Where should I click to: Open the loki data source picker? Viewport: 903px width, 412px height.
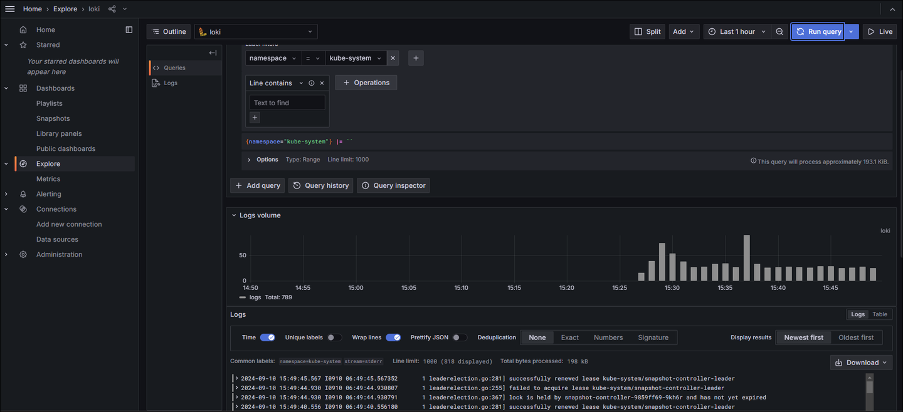click(256, 31)
